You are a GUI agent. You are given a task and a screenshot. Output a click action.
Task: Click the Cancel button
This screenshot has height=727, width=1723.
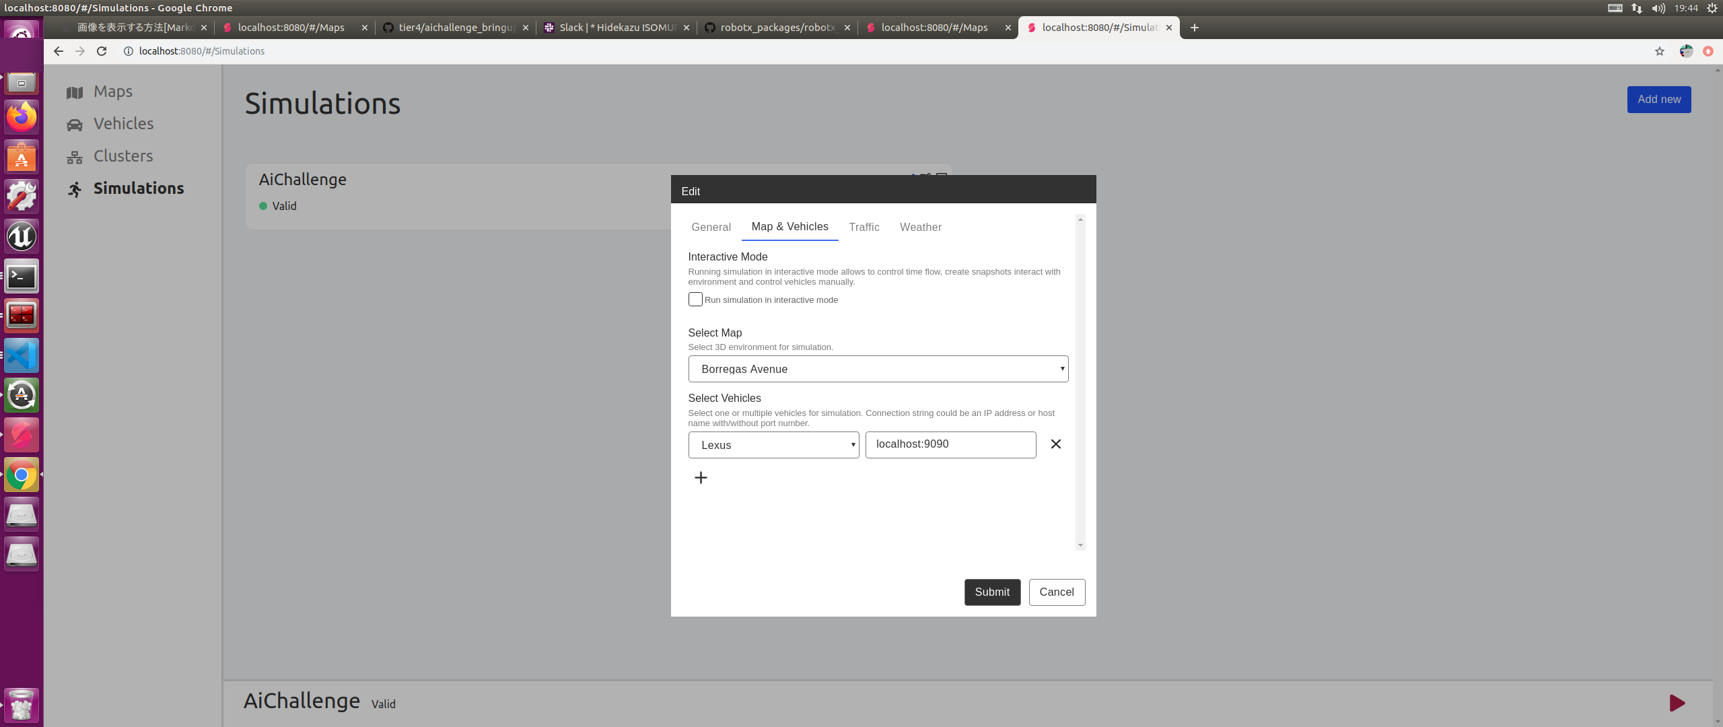point(1056,592)
